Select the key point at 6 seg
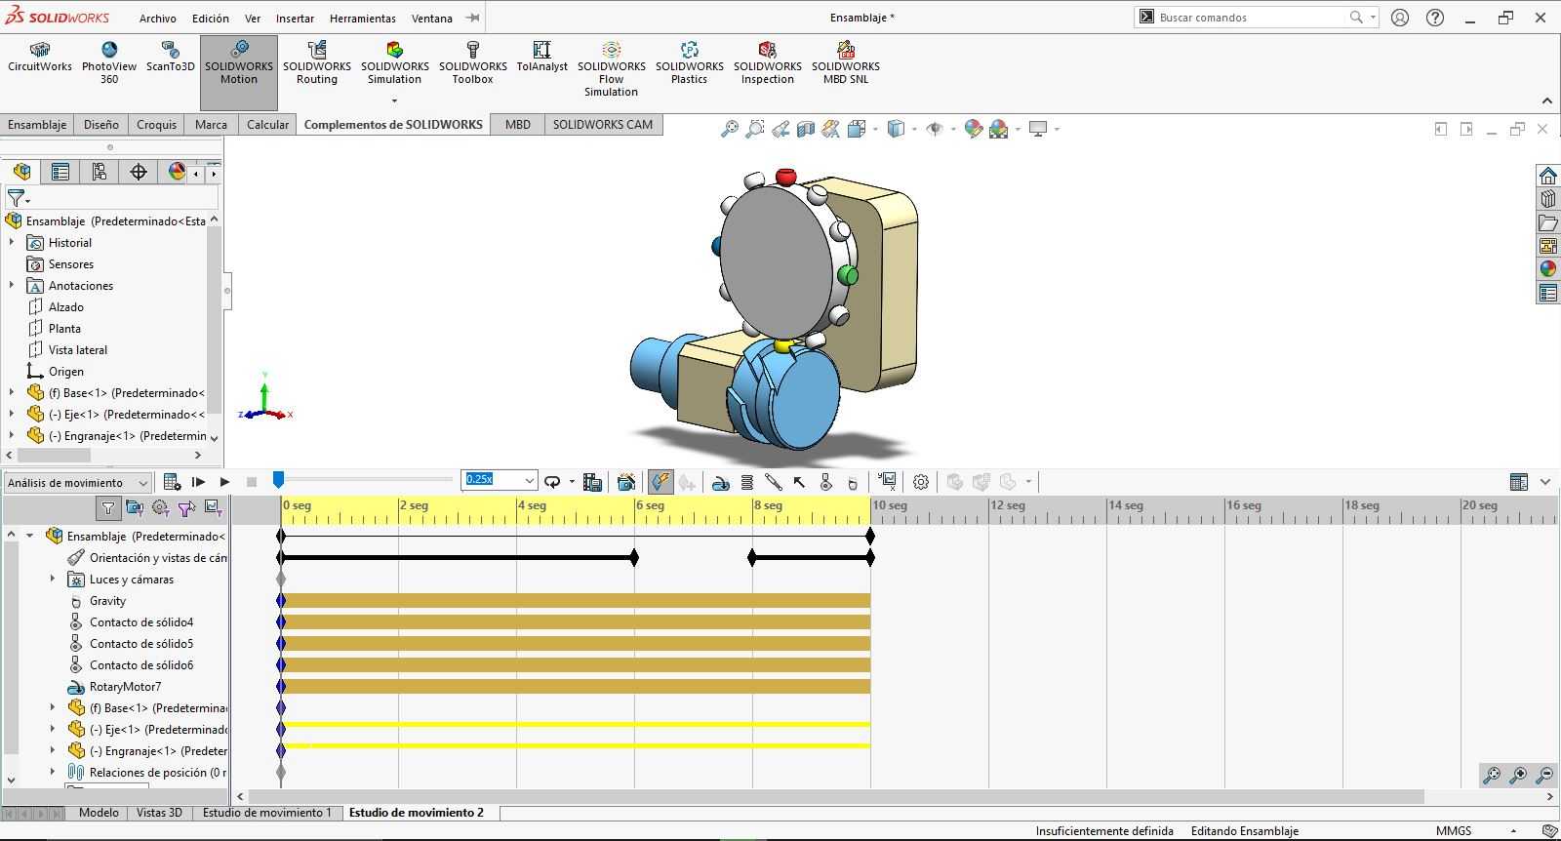Viewport: 1561px width, 841px height. (634, 557)
